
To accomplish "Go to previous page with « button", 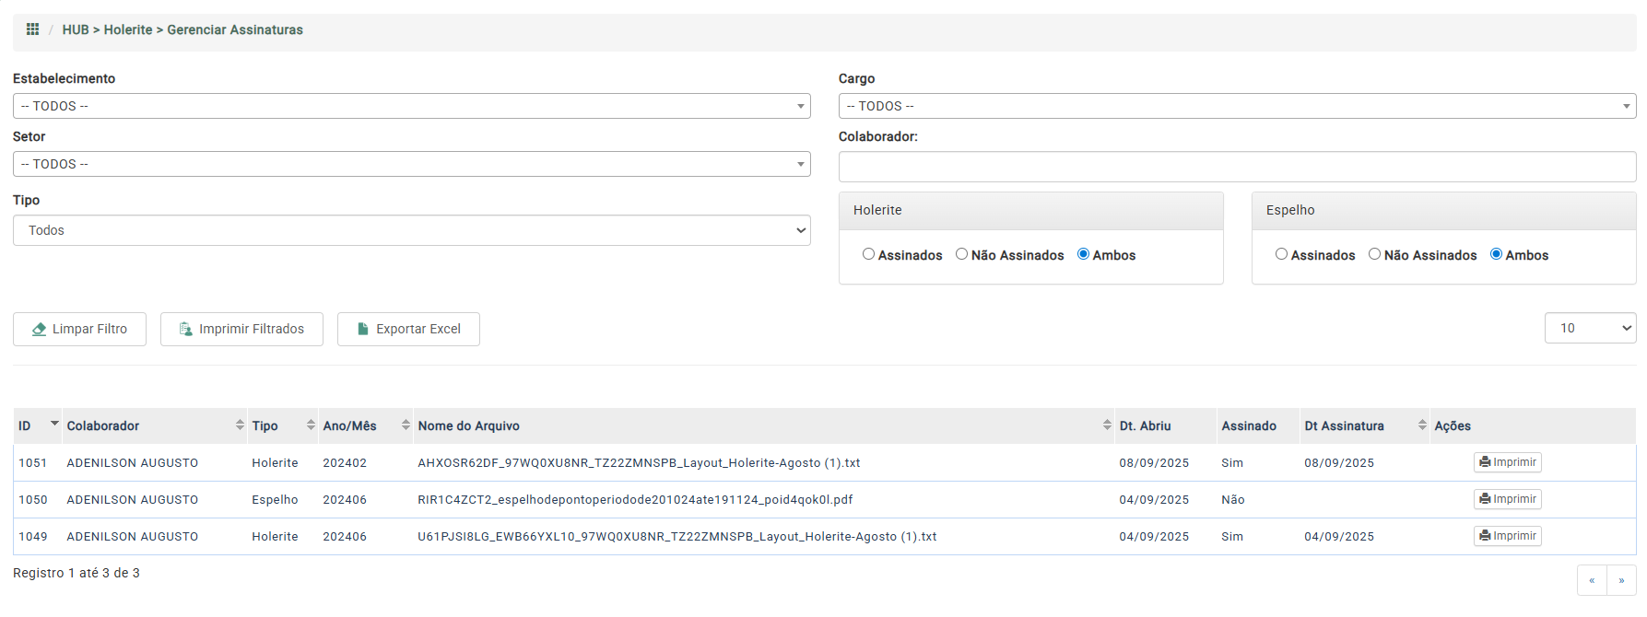I will coord(1592,580).
